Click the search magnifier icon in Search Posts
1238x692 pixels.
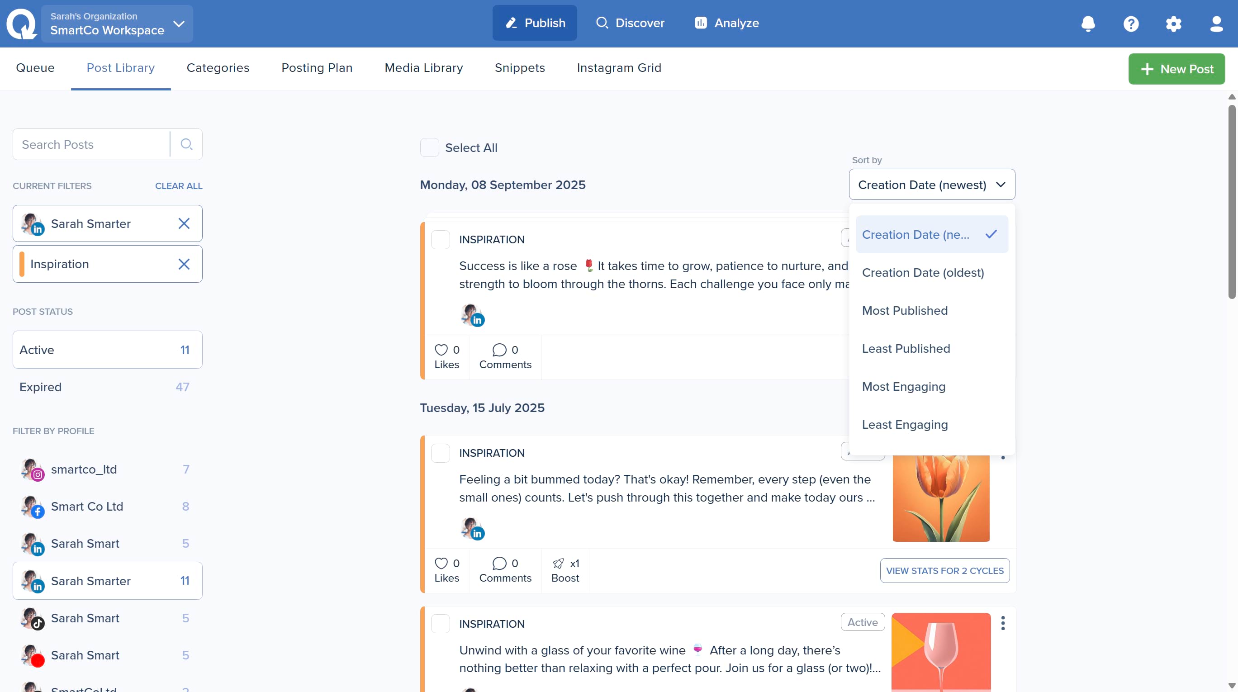186,144
